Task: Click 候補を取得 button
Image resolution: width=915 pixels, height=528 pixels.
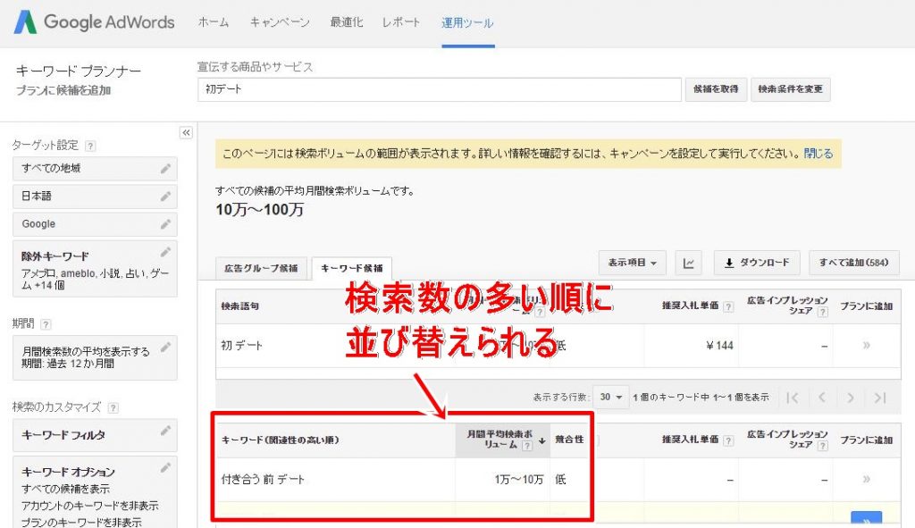Action: click(716, 89)
